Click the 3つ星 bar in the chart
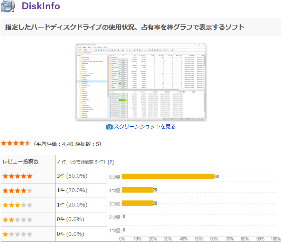 [137, 203]
